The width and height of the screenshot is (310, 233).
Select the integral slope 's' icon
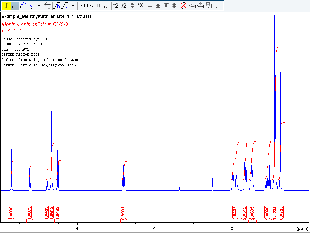tap(65, 5)
